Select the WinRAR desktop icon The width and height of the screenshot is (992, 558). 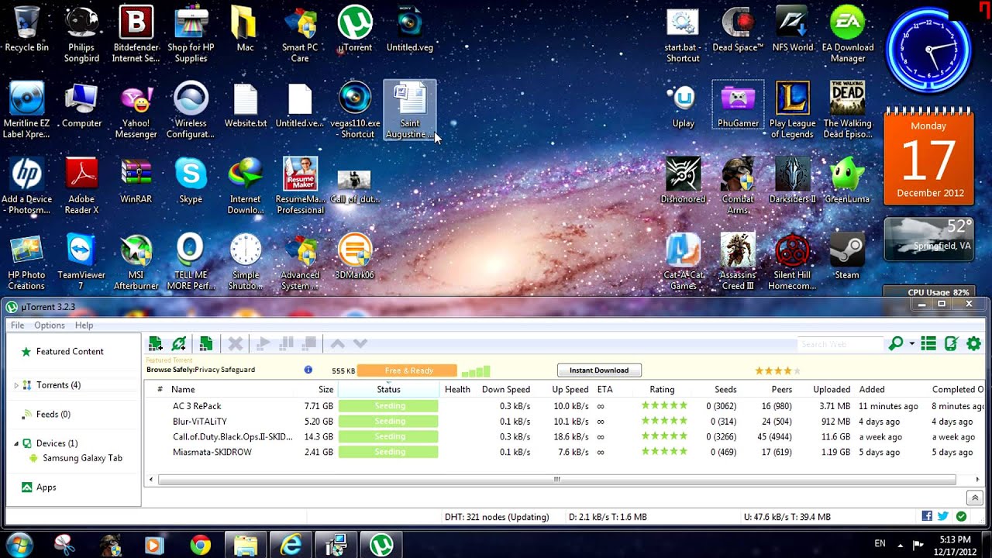point(136,181)
